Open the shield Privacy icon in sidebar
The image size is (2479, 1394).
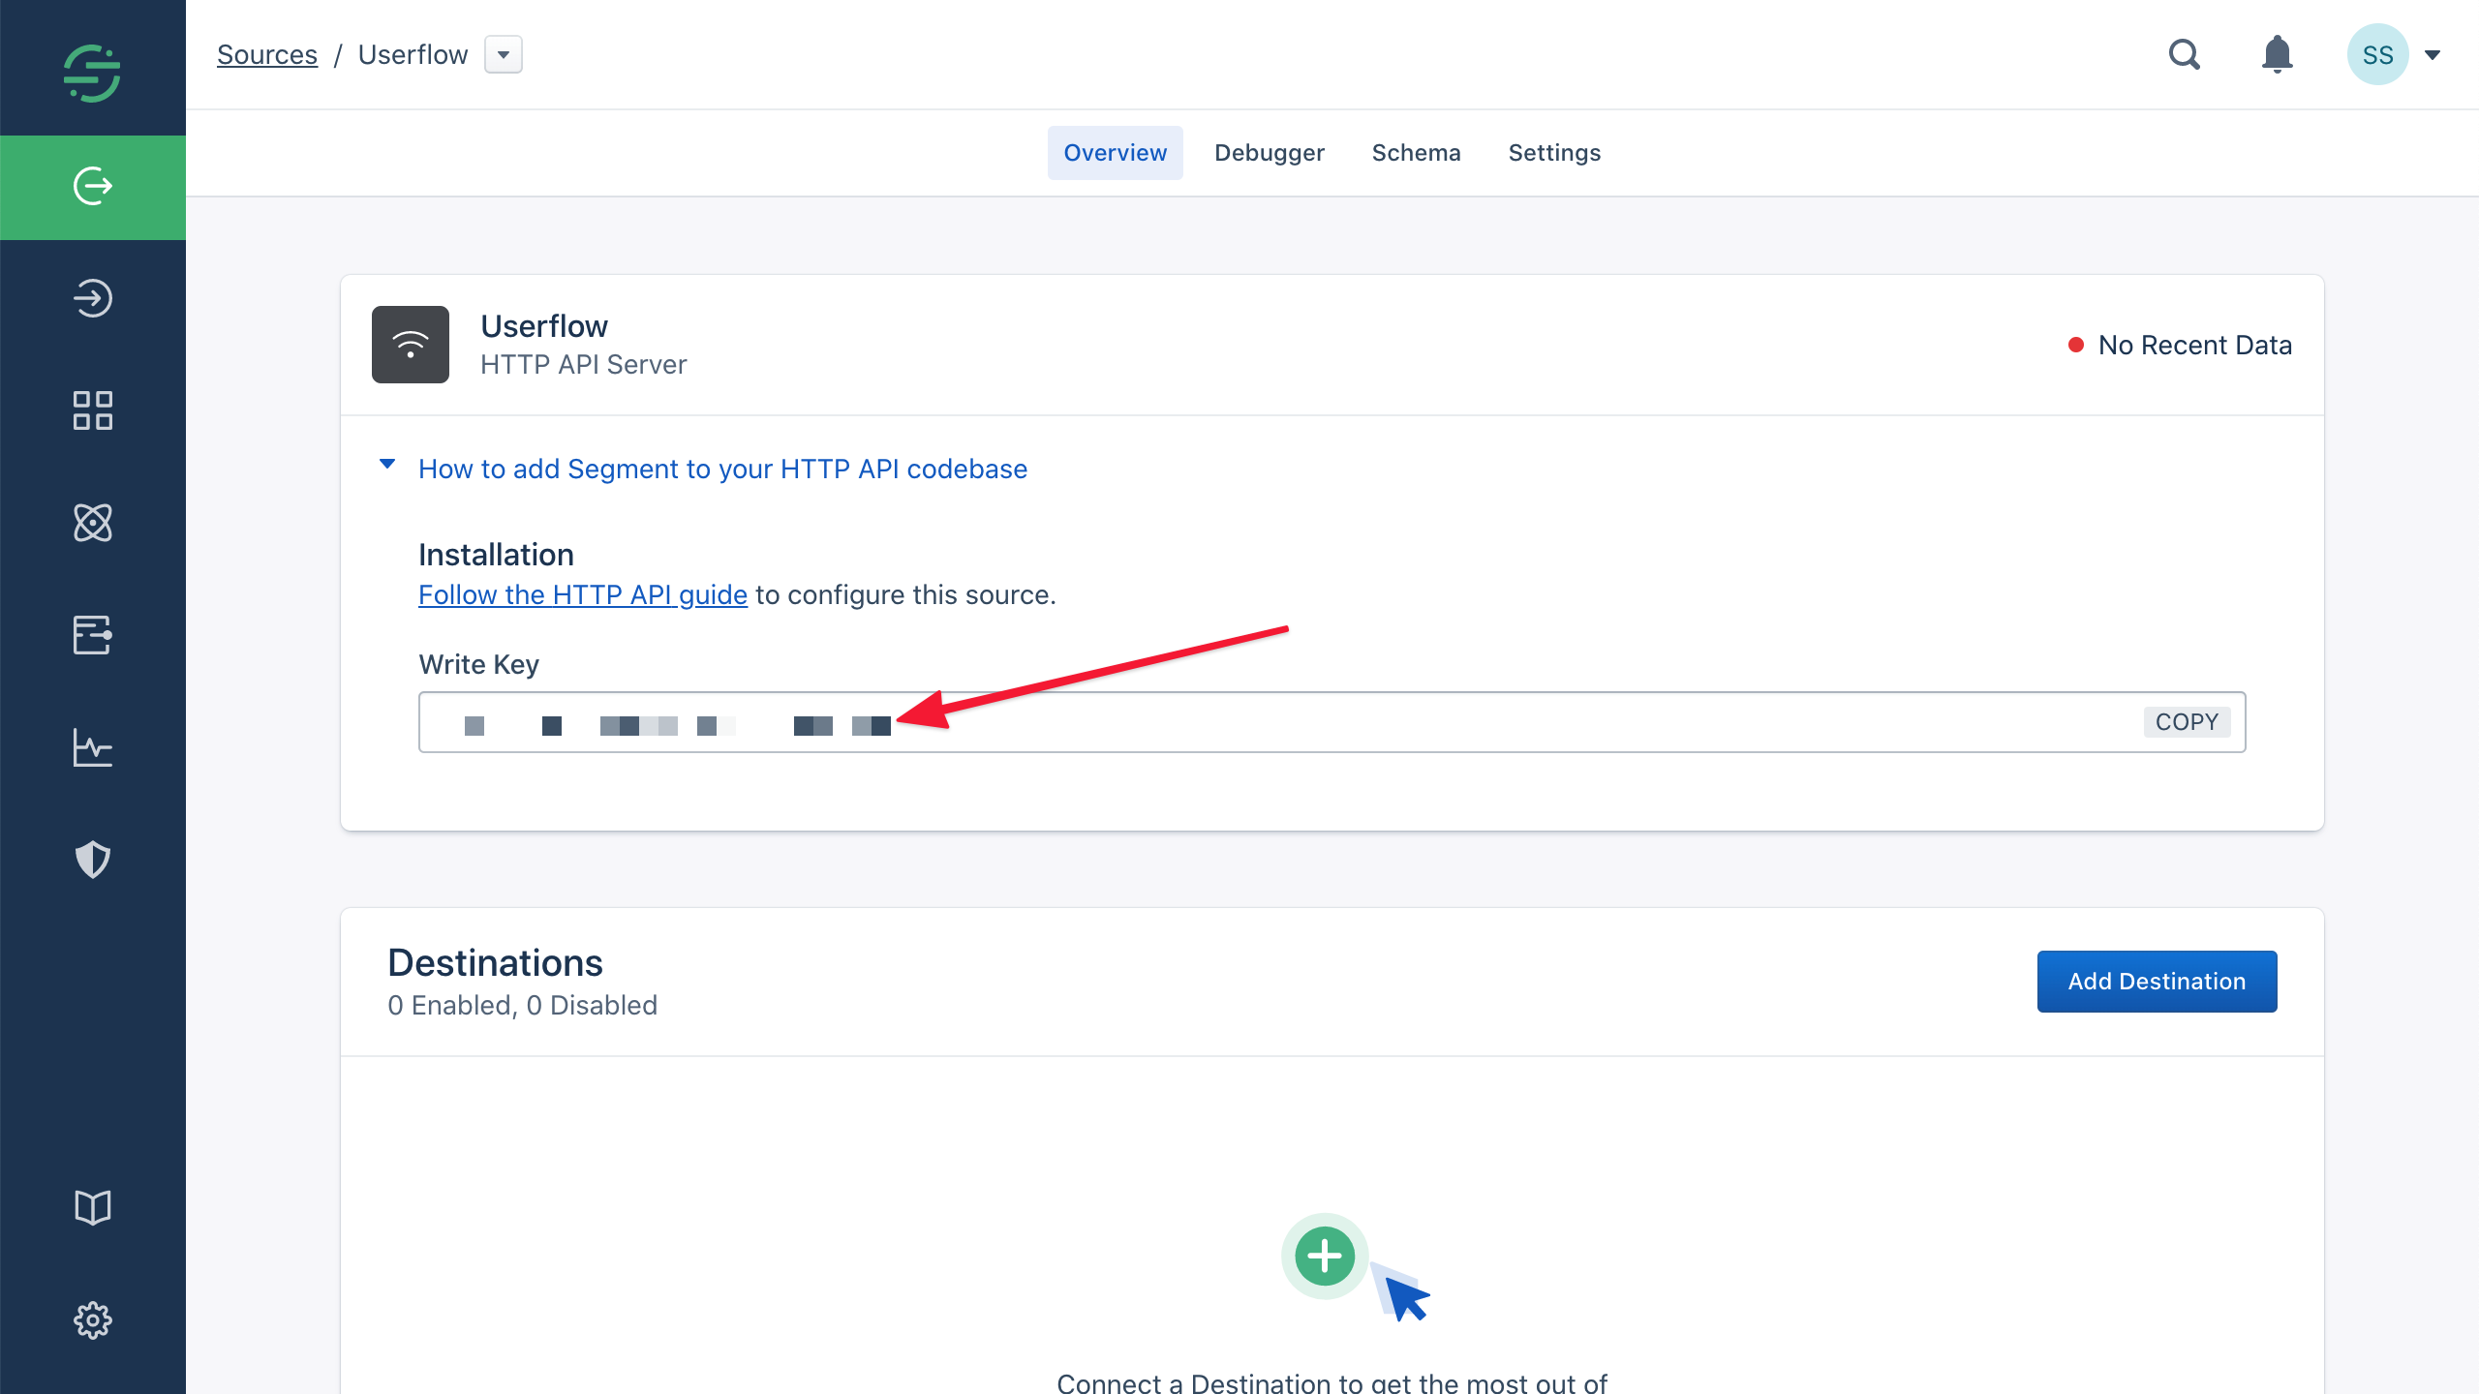[93, 860]
